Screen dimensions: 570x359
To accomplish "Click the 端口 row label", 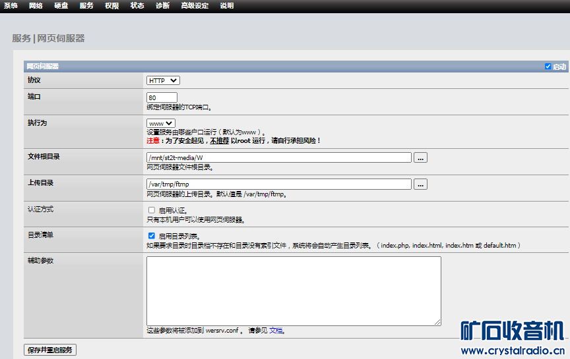I will (x=34, y=96).
